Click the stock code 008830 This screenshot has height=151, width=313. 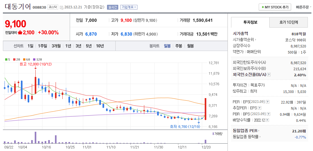(x=39, y=7)
